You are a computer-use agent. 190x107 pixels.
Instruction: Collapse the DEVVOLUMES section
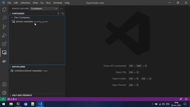(x=10, y=67)
